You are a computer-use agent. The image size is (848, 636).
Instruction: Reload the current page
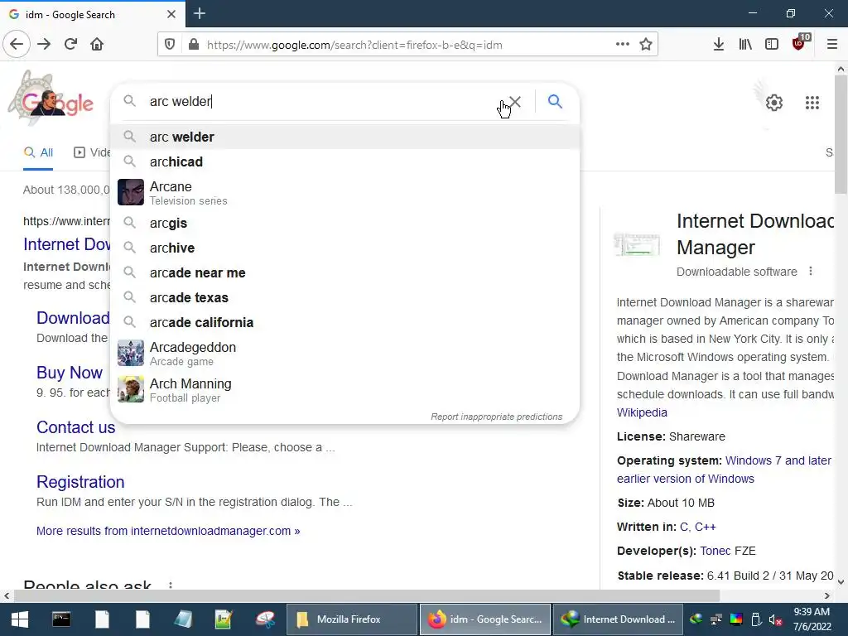pyautogui.click(x=71, y=45)
